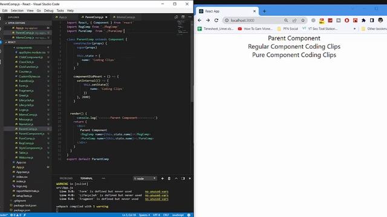This screenshot has width=387, height=217.
Task: Open ChildComponent.js in the explorer
Action: (31, 57)
